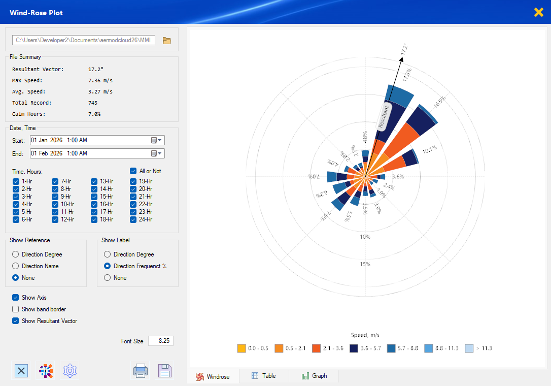The image size is (551, 386).
Task: Click the > 11.3 speed legend swatch
Action: tap(469, 348)
